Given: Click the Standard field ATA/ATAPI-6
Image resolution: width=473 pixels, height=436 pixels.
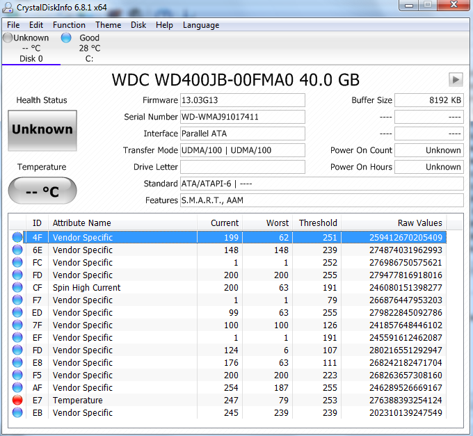Looking at the screenshot, I should click(322, 184).
